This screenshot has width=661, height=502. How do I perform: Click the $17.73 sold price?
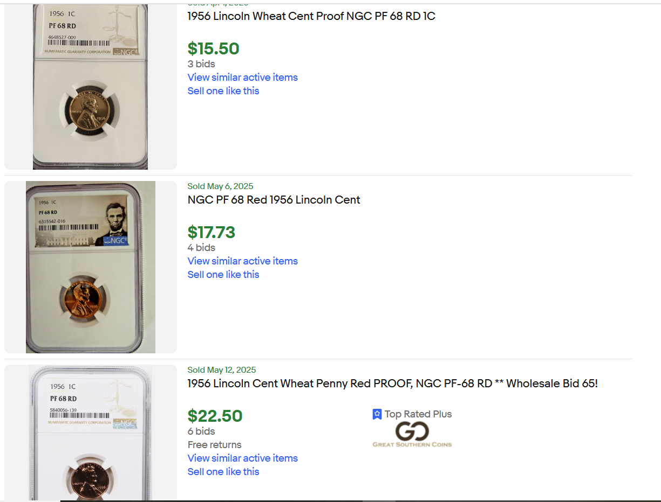point(212,233)
